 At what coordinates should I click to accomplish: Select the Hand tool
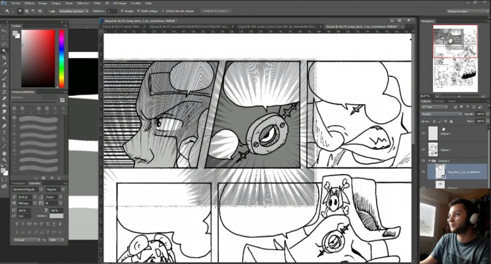(5, 153)
